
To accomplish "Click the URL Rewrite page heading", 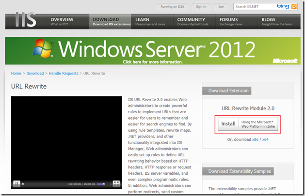I will (29, 86).
